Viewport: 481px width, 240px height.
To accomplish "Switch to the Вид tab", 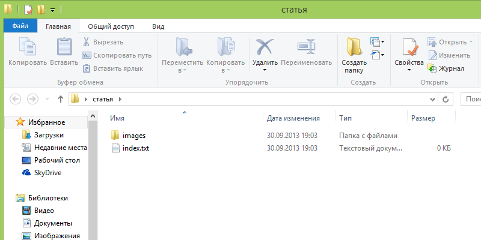I will tap(158, 26).
